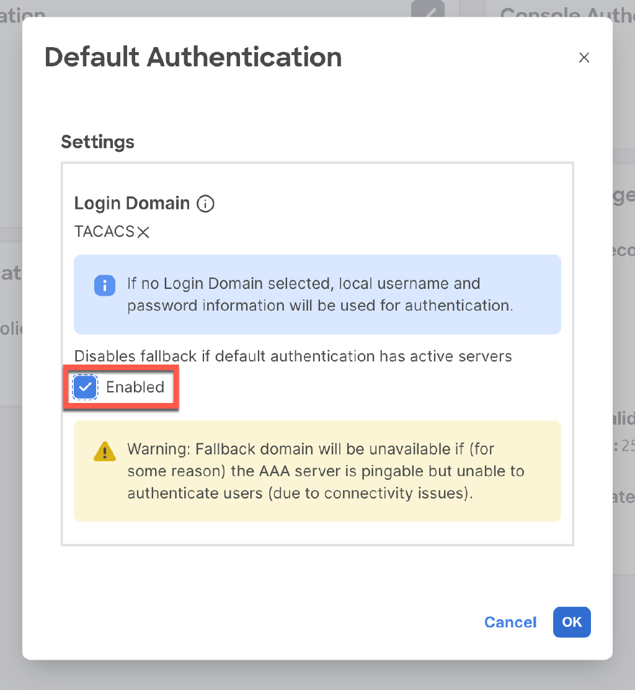This screenshot has height=690, width=635.
Task: Click the info icon beside Login Domain
Action: point(205,203)
